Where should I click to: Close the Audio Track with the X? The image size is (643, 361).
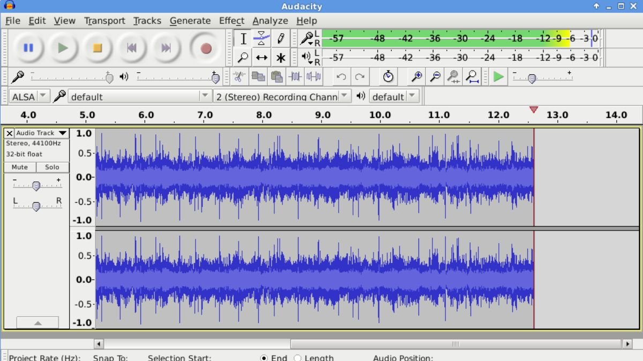9,133
